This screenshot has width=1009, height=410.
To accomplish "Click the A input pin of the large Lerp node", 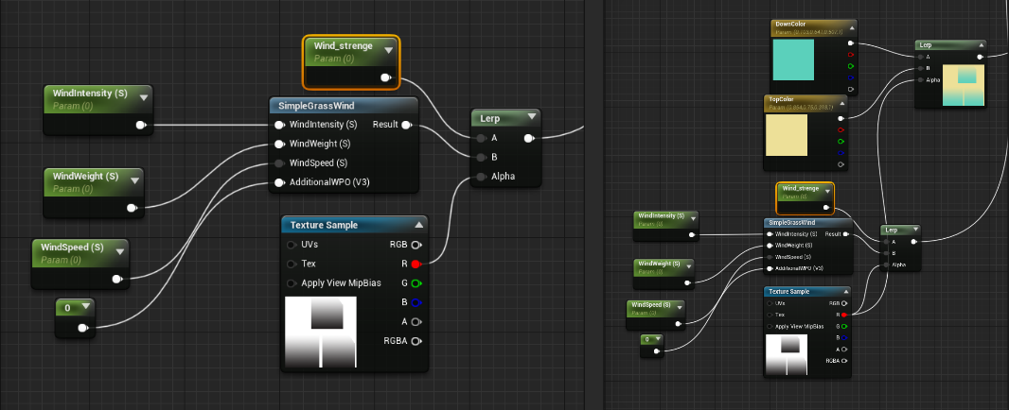I will (x=481, y=138).
